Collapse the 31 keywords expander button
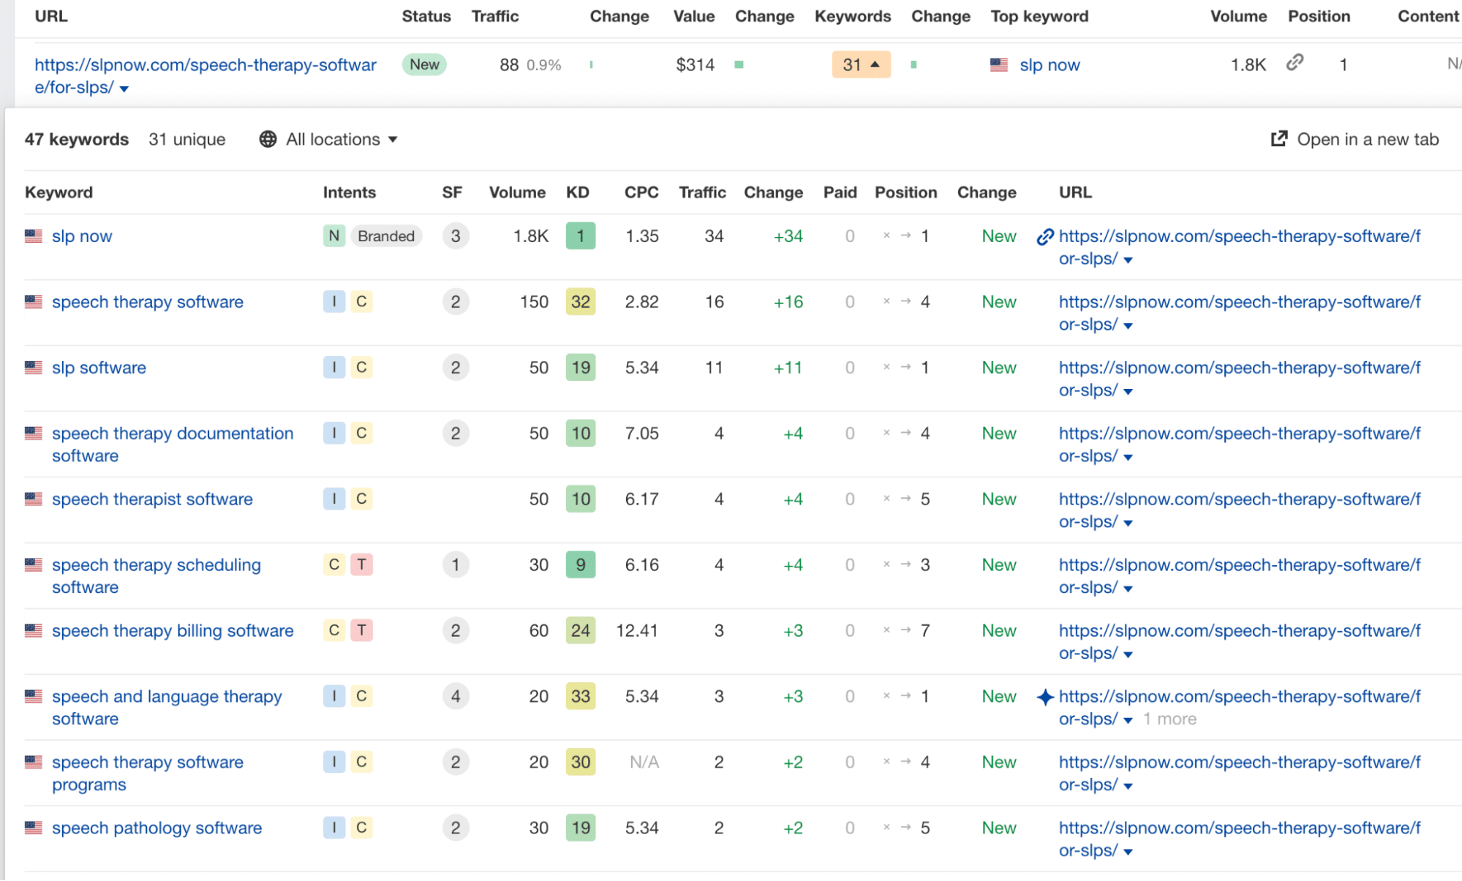This screenshot has height=881, width=1462. pos(861,64)
